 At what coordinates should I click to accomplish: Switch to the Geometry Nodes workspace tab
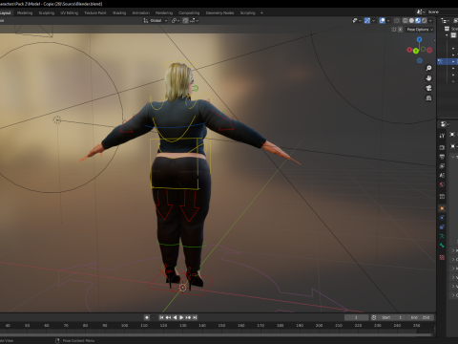(x=219, y=12)
